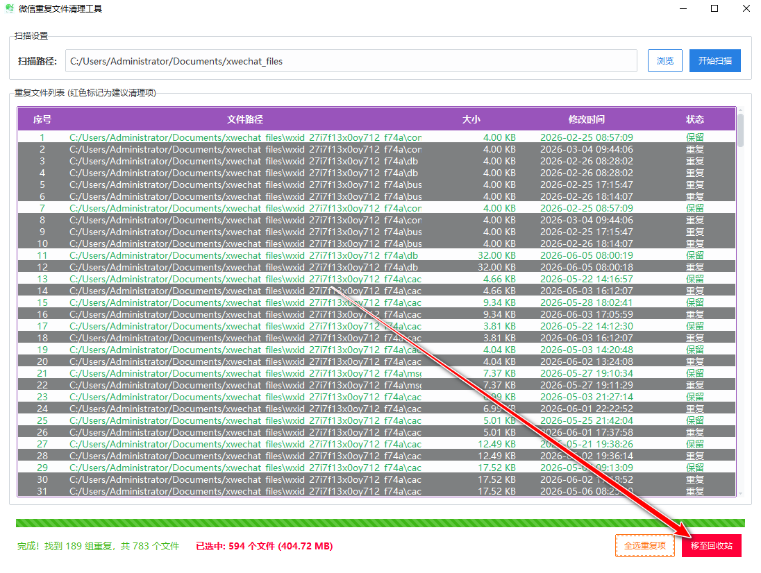Screen dimensions: 761x573
Task: Click the 浏览 browse button
Action: 665,61
